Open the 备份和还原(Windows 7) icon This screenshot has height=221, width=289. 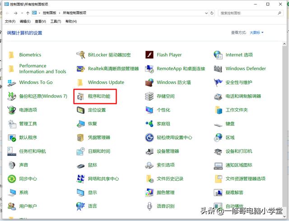(x=12, y=96)
